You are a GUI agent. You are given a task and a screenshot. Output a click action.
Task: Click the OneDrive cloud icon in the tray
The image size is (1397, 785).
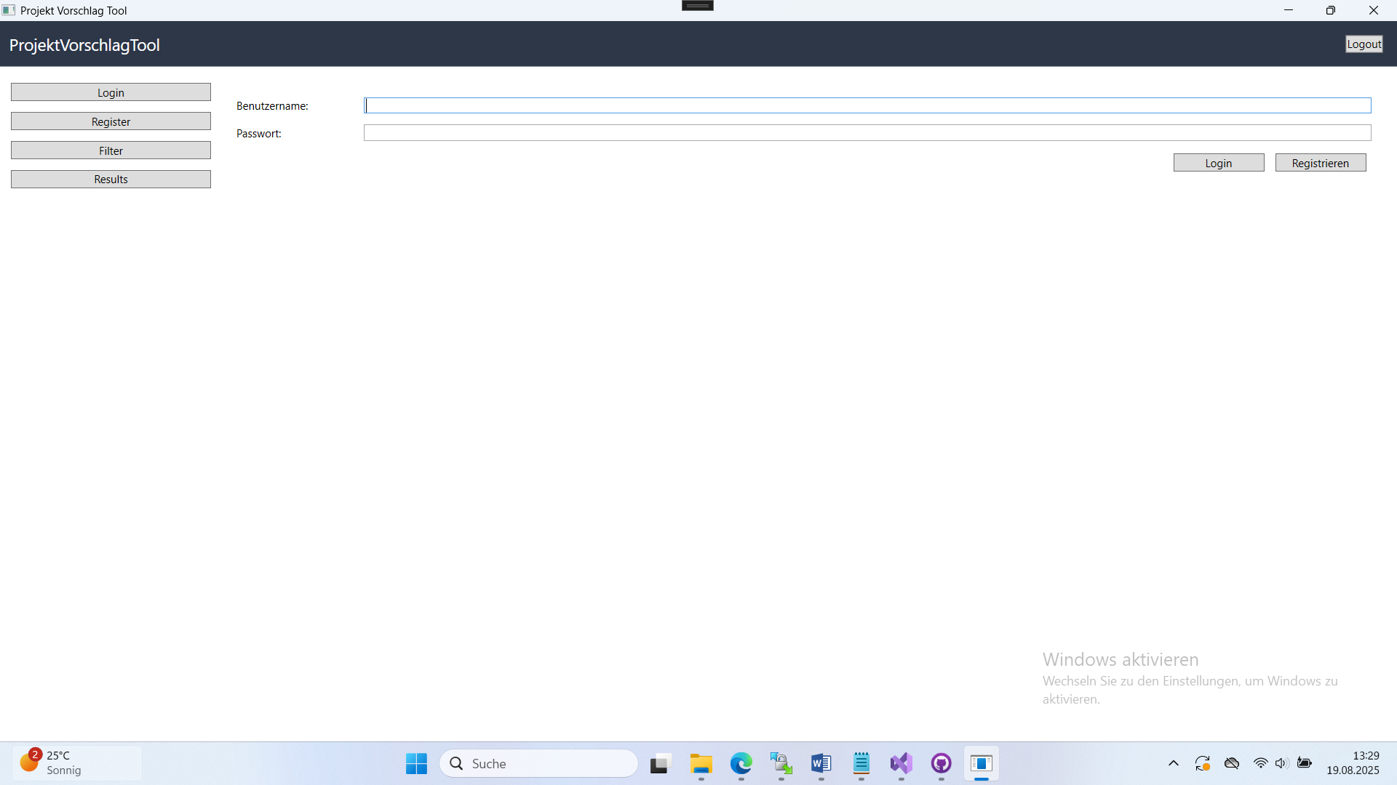point(1232,763)
